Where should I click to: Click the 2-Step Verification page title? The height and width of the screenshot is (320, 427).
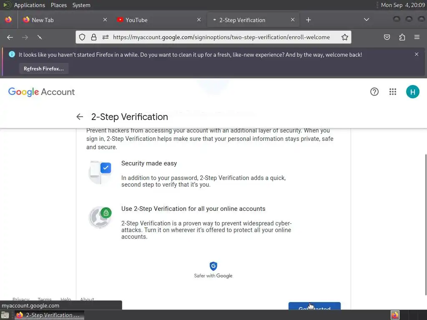coord(130,117)
